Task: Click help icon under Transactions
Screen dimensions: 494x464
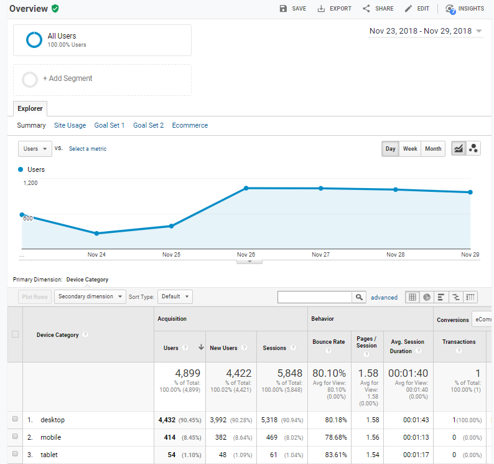Action: coord(459,351)
